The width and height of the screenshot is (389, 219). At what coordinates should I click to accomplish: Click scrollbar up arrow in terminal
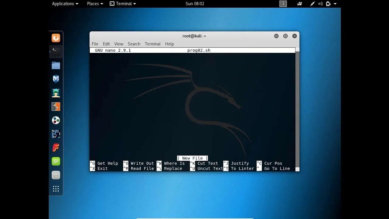297,49
